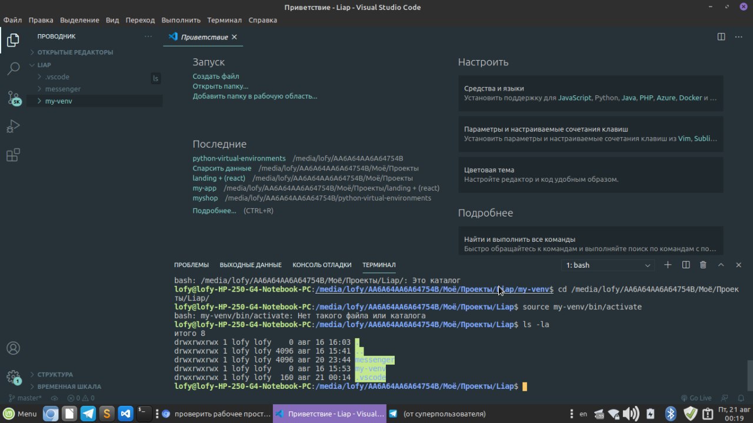
Task: Maximize the terminal panel size
Action: [x=721, y=265]
